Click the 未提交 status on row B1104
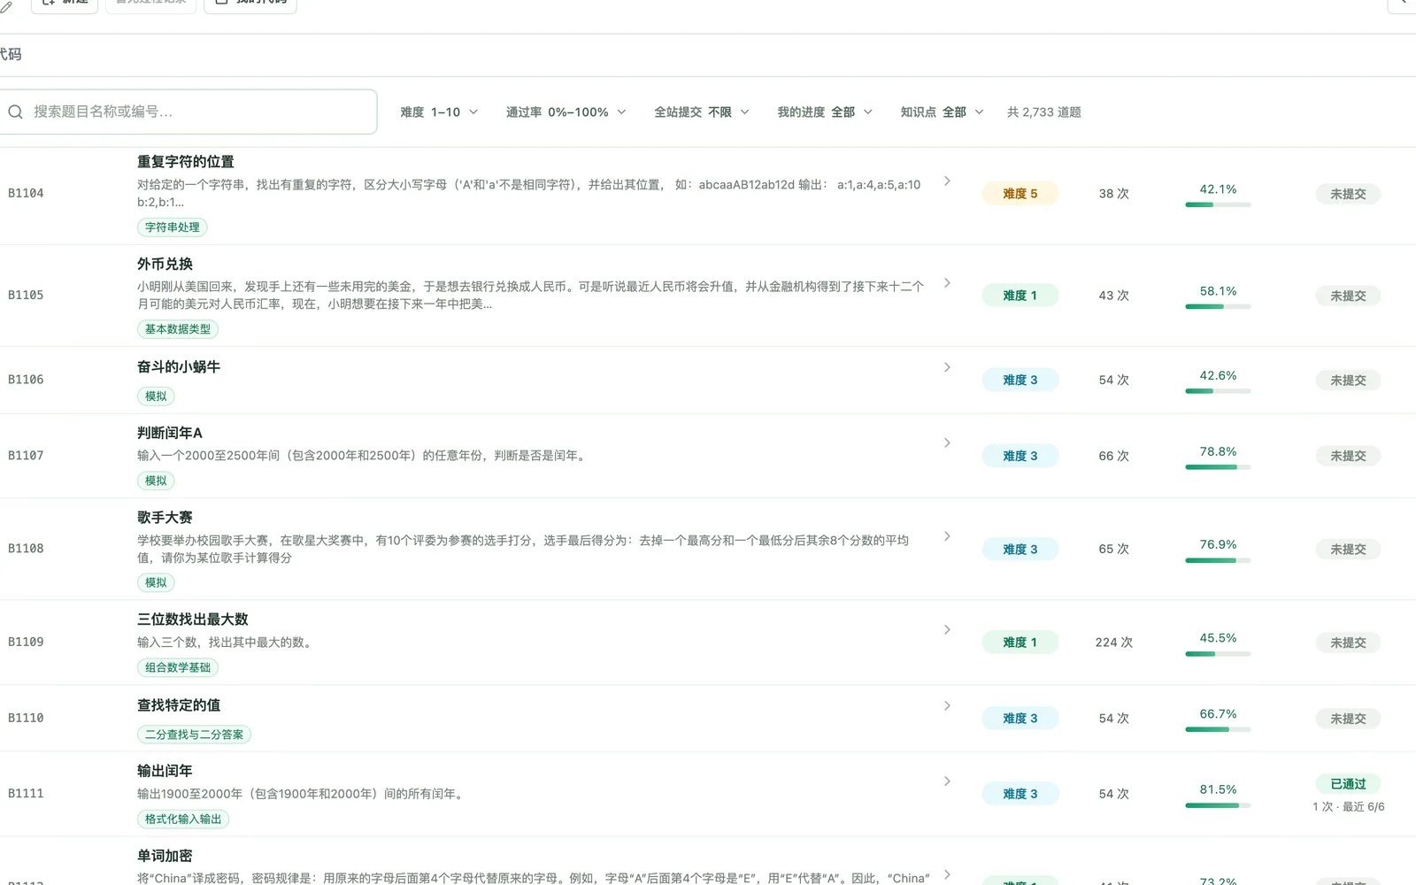 click(1348, 194)
